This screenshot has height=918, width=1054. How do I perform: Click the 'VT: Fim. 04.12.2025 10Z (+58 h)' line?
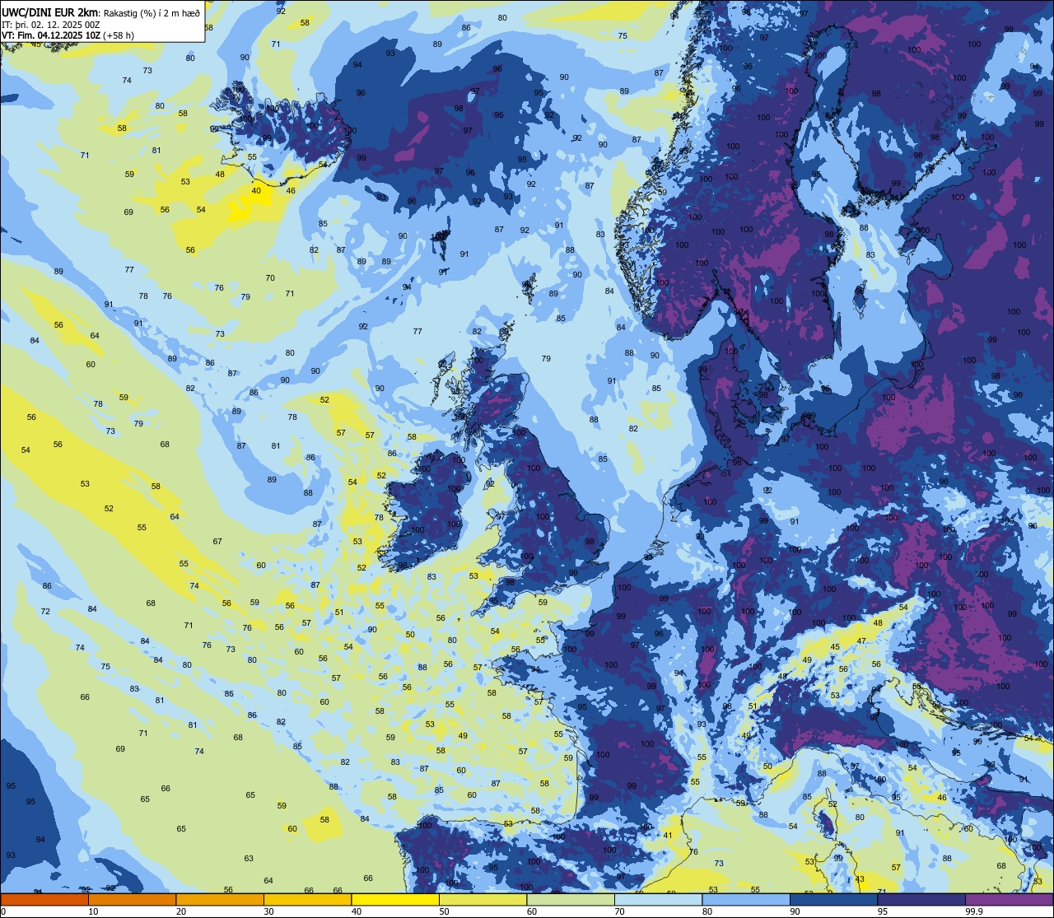point(68,35)
